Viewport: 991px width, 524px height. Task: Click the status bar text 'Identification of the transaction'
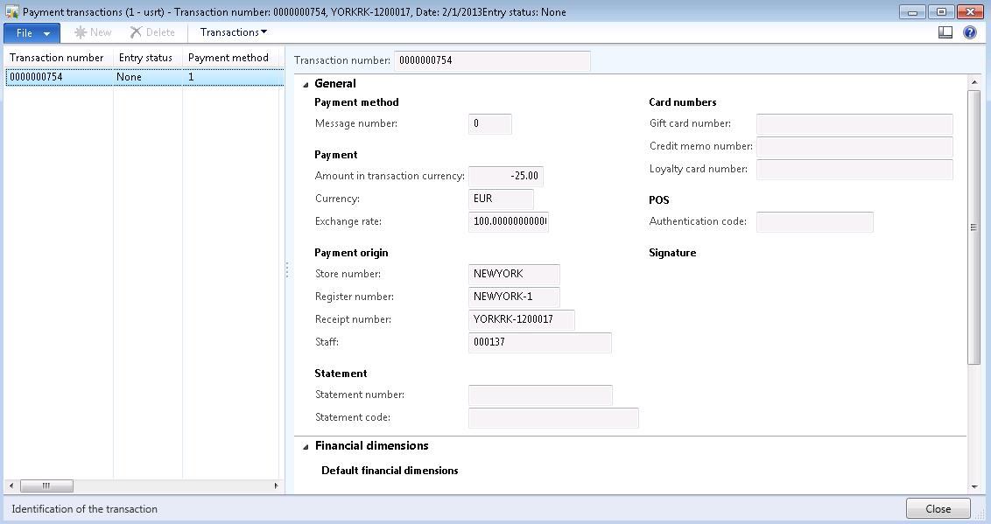click(x=85, y=509)
